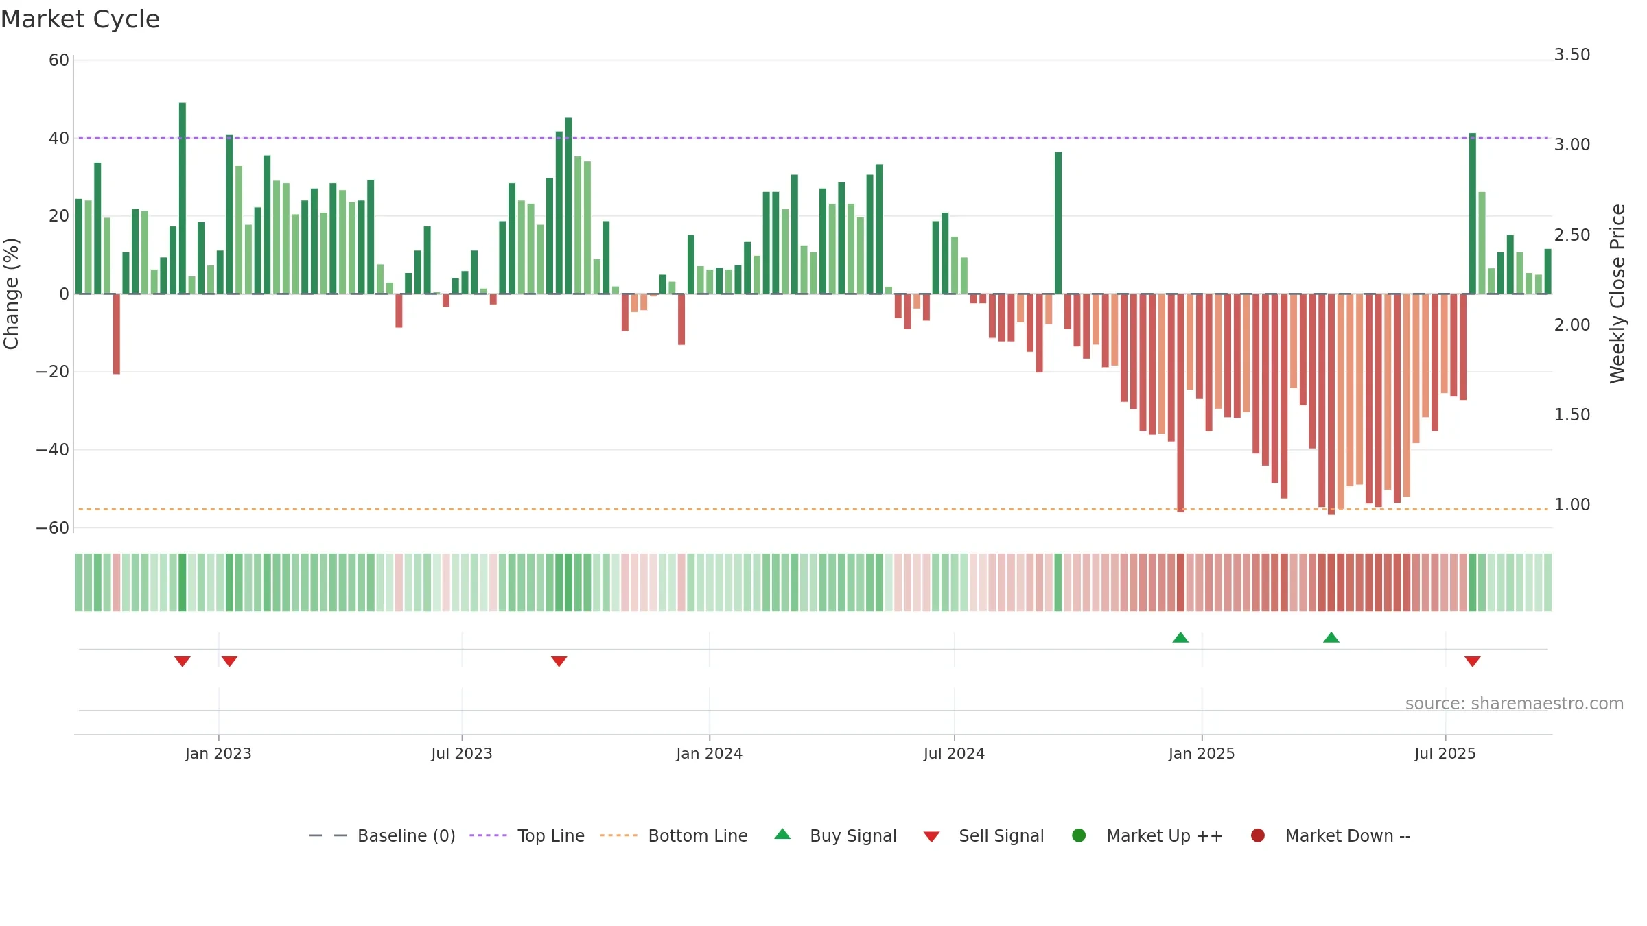Viewport: 1647px width, 926px height.
Task: Click the Jan 2025 axis label
Action: 1202,754
